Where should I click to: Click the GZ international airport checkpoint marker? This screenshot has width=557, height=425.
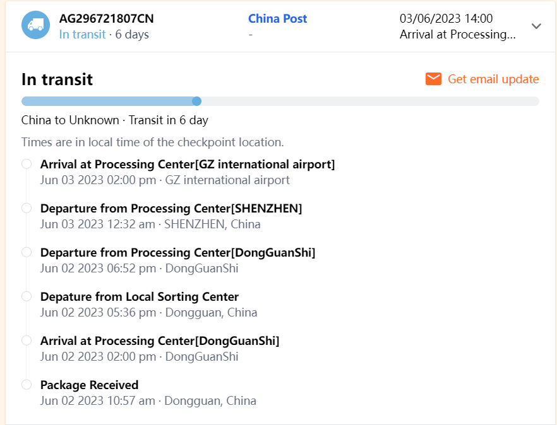27,164
